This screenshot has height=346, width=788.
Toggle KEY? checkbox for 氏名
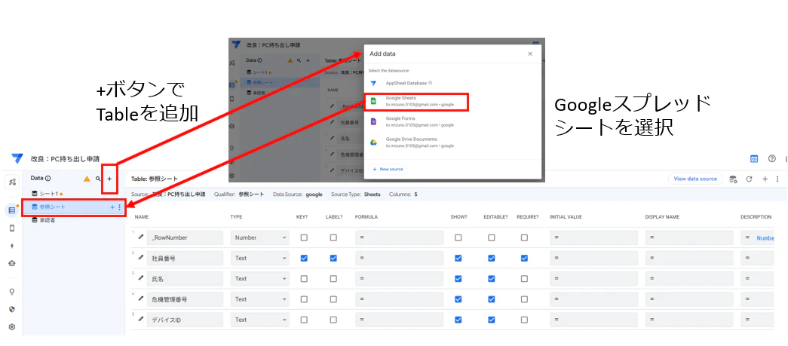[x=304, y=279]
